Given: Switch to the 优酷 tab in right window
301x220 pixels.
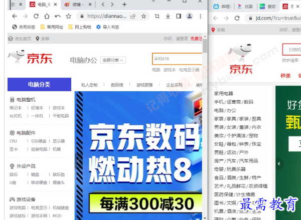Looking at the screenshot, I should click(x=245, y=7).
